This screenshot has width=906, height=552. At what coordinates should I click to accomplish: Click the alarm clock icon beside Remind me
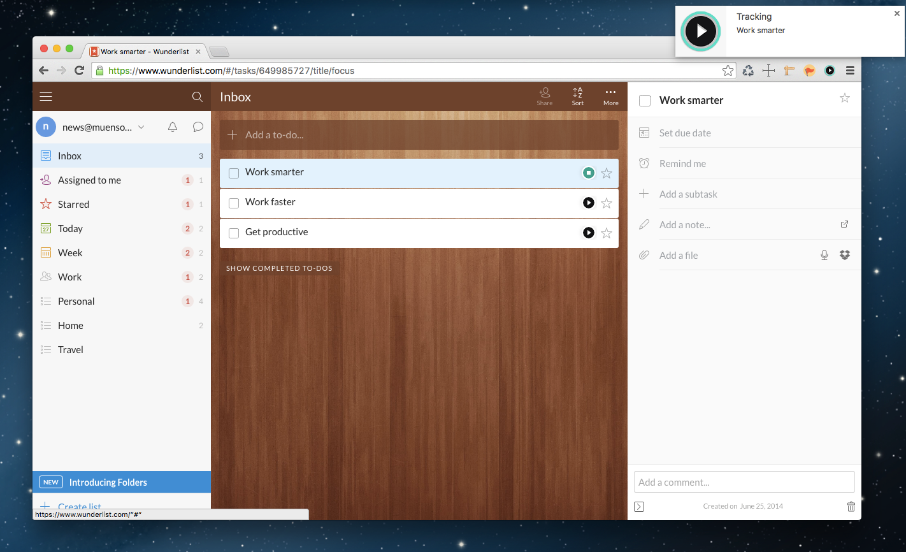[644, 163]
